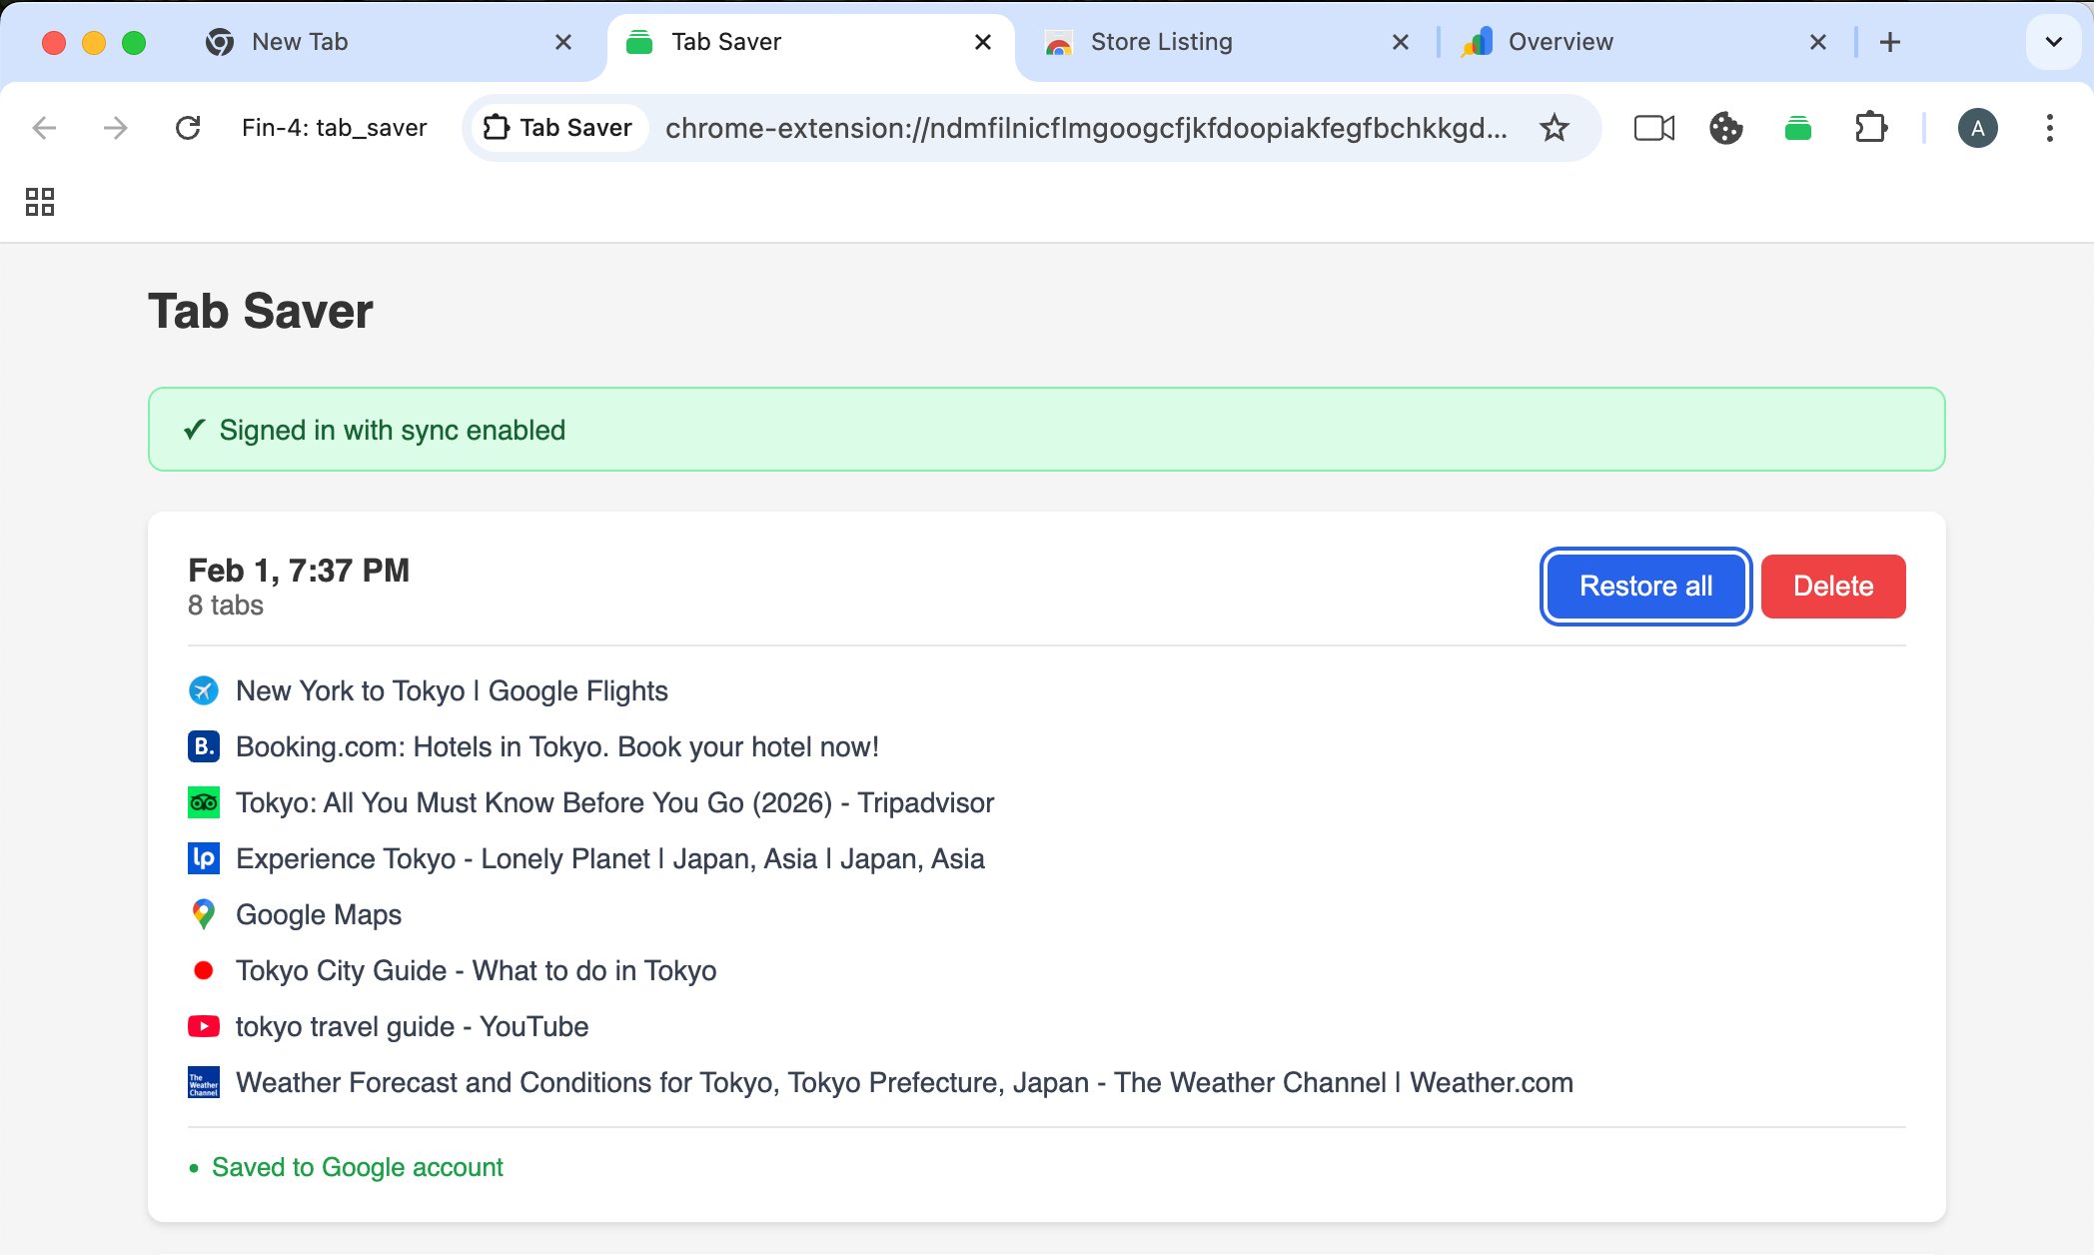
Task: Click the Weather Channel favicon
Action: pos(203,1082)
